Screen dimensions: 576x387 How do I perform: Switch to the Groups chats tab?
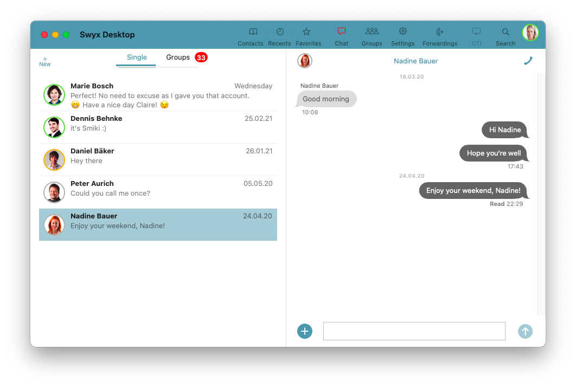click(x=178, y=57)
